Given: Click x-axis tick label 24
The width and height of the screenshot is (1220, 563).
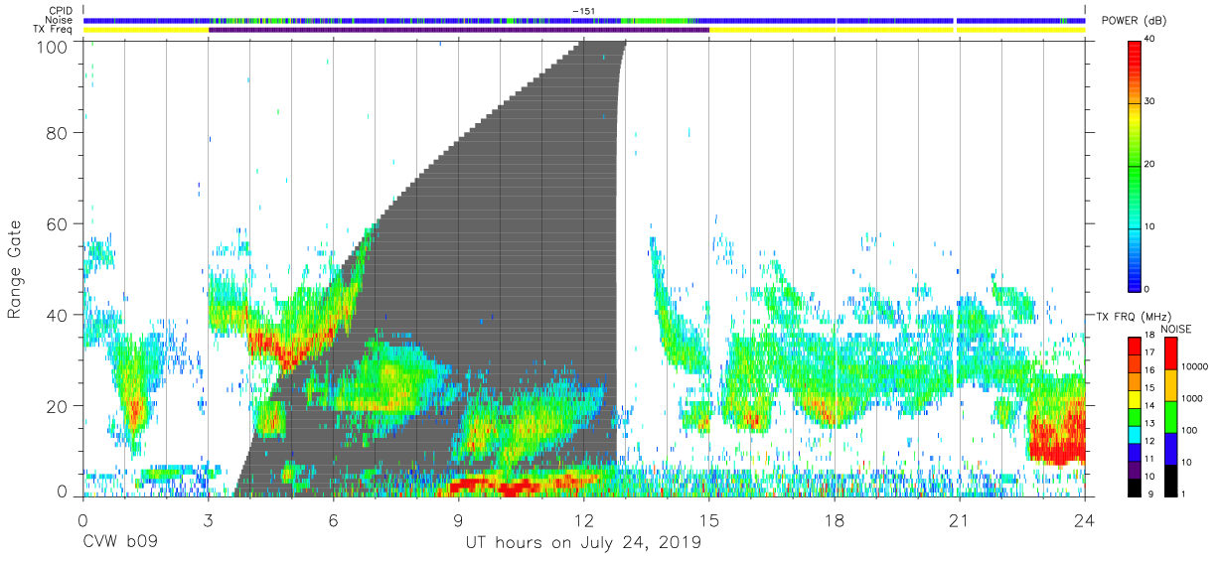Looking at the screenshot, I should click(x=1085, y=519).
